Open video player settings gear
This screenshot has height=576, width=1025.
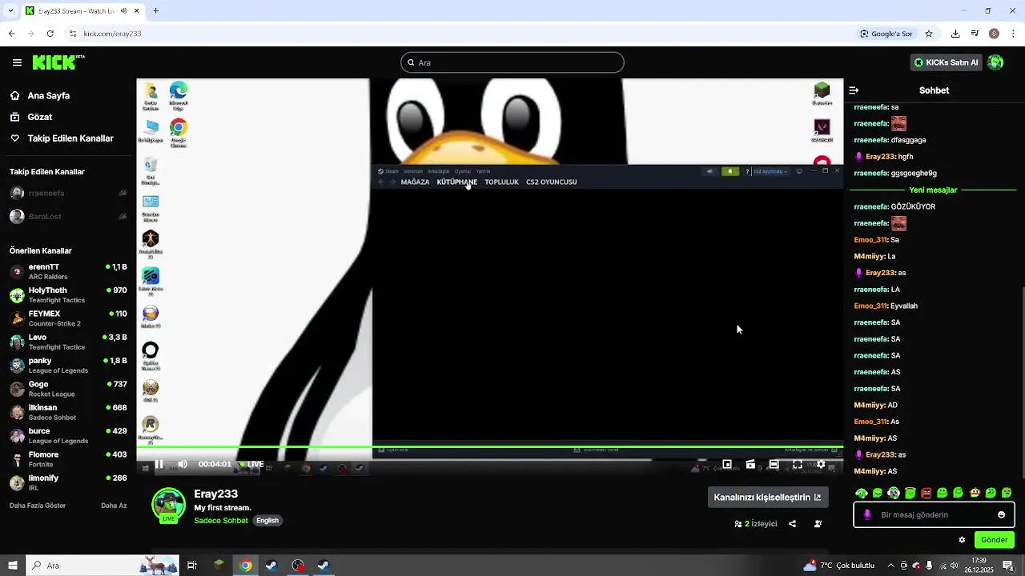(821, 464)
